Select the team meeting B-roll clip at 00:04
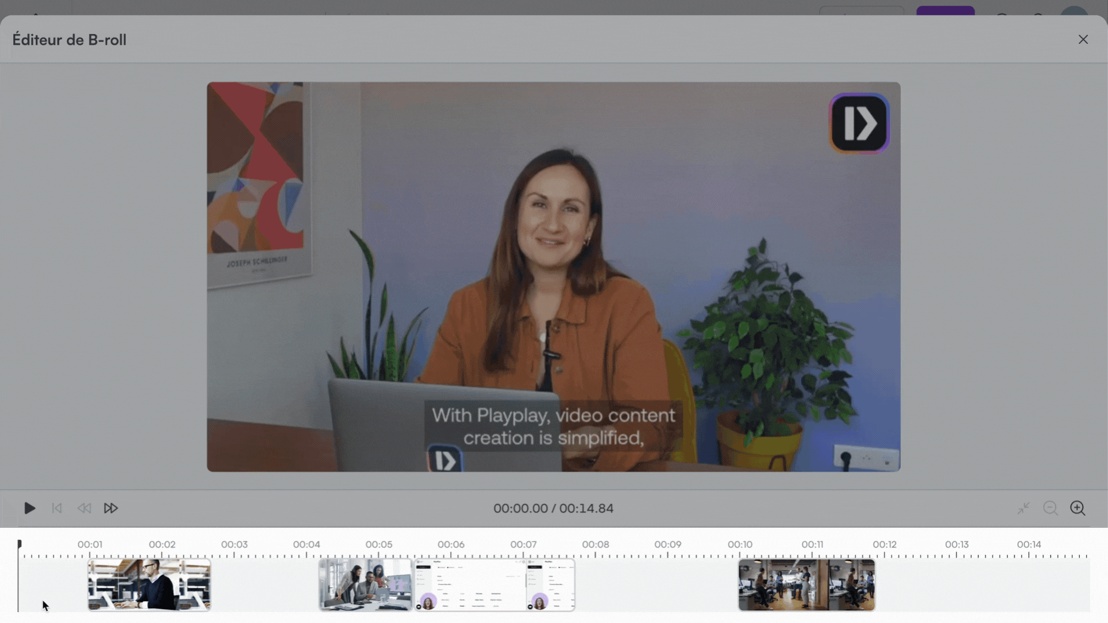This screenshot has height=623, width=1108. point(365,584)
